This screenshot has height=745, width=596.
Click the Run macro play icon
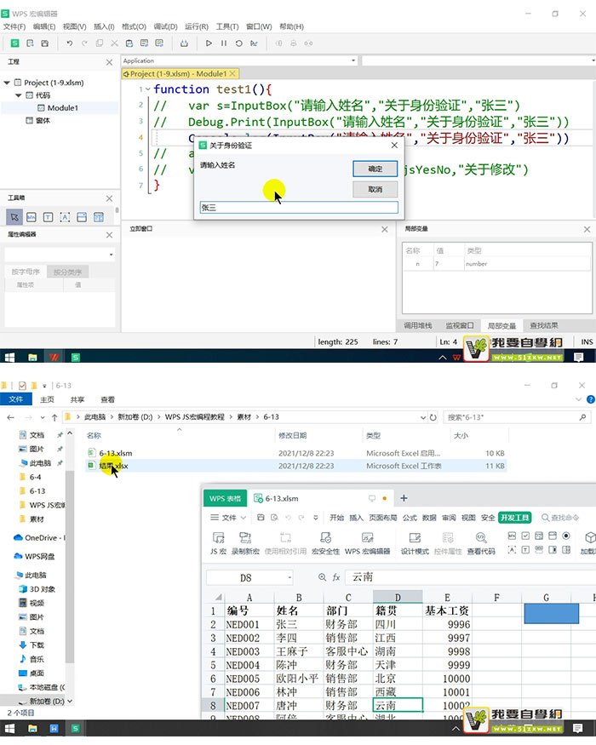(x=208, y=43)
